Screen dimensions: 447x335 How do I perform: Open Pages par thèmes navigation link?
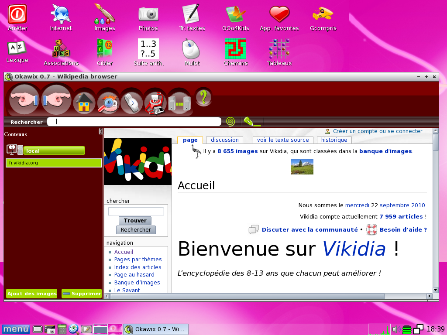pos(138,260)
